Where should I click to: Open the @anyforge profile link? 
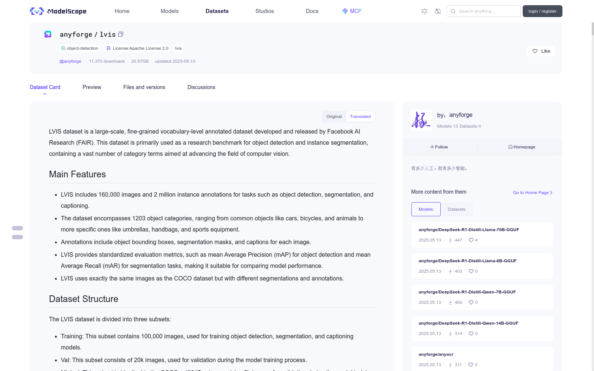pos(71,61)
